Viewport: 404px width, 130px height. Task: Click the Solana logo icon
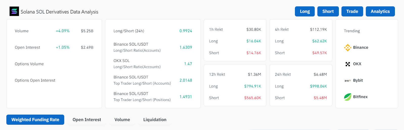pyautogui.click(x=14, y=11)
